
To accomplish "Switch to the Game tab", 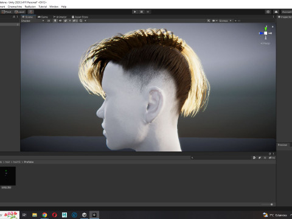I will [43, 17].
